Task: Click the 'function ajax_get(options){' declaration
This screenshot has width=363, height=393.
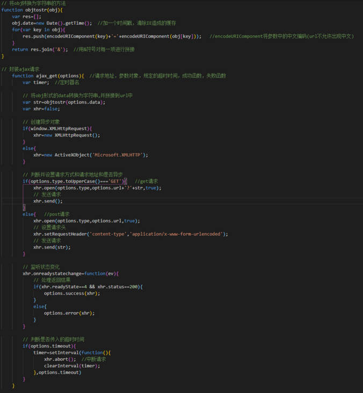Action: click(48, 76)
